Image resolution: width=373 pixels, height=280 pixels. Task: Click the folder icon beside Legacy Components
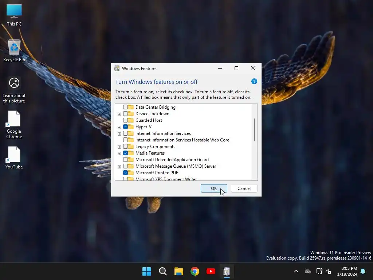pyautogui.click(x=131, y=147)
